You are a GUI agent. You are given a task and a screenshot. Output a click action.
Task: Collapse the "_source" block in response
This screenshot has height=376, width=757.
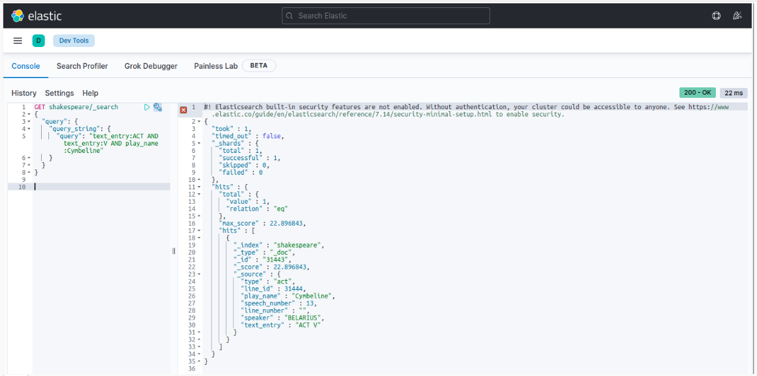click(x=199, y=274)
